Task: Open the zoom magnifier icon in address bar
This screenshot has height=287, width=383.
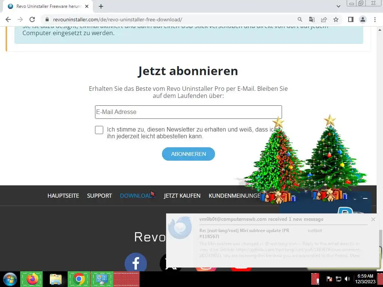Action: click(300, 19)
